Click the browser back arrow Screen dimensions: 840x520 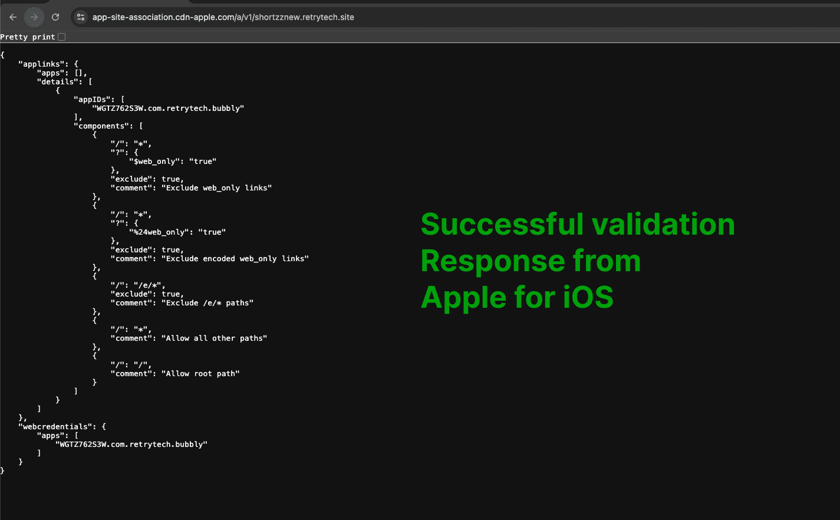[x=13, y=17]
